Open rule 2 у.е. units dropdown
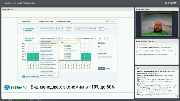180x101 pixels. pyautogui.click(x=76, y=38)
